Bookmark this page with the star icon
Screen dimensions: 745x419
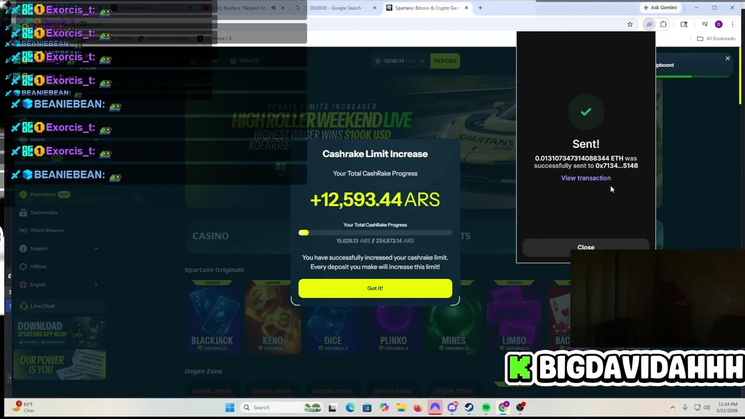point(630,24)
